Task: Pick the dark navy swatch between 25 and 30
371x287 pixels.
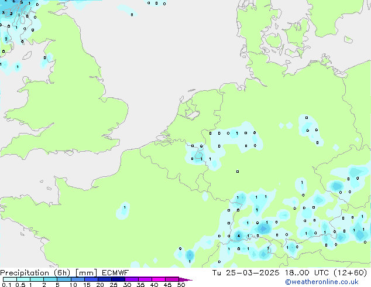Action: (x=118, y=279)
